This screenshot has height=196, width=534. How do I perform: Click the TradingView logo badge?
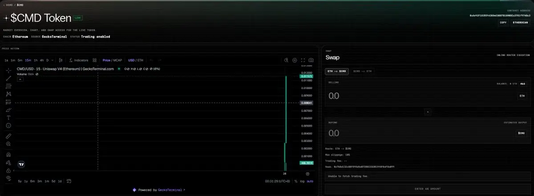21,164
